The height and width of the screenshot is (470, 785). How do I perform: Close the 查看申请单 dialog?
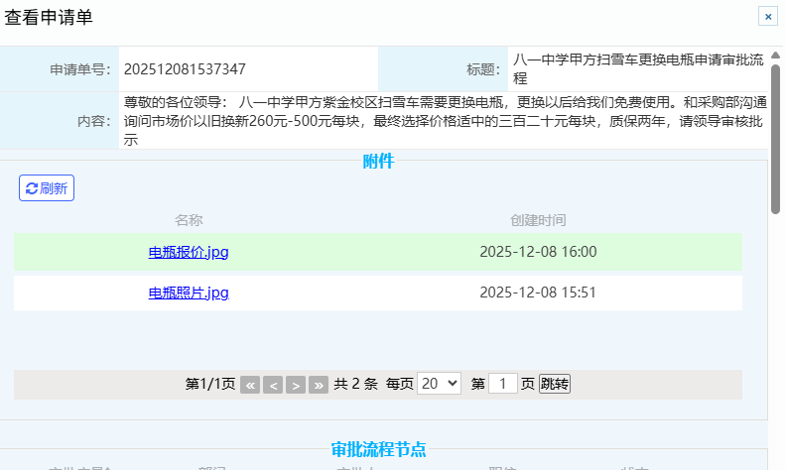(x=767, y=16)
